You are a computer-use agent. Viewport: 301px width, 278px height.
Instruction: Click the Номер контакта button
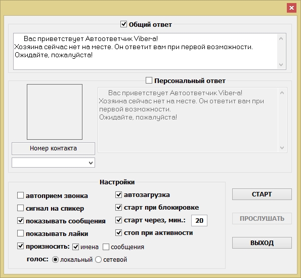(53, 148)
